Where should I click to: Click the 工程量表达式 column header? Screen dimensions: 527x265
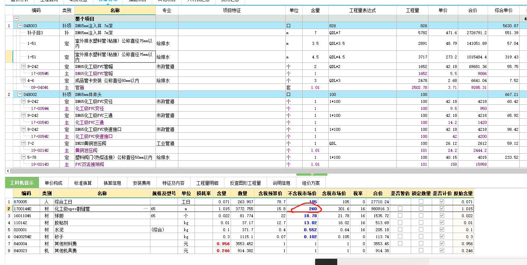point(363,11)
